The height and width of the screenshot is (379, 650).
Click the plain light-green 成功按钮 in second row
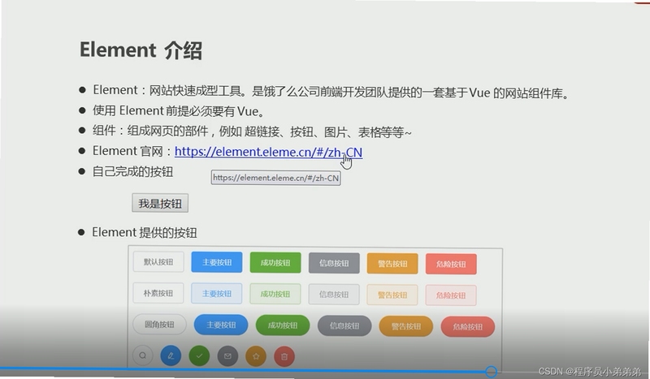[275, 294]
